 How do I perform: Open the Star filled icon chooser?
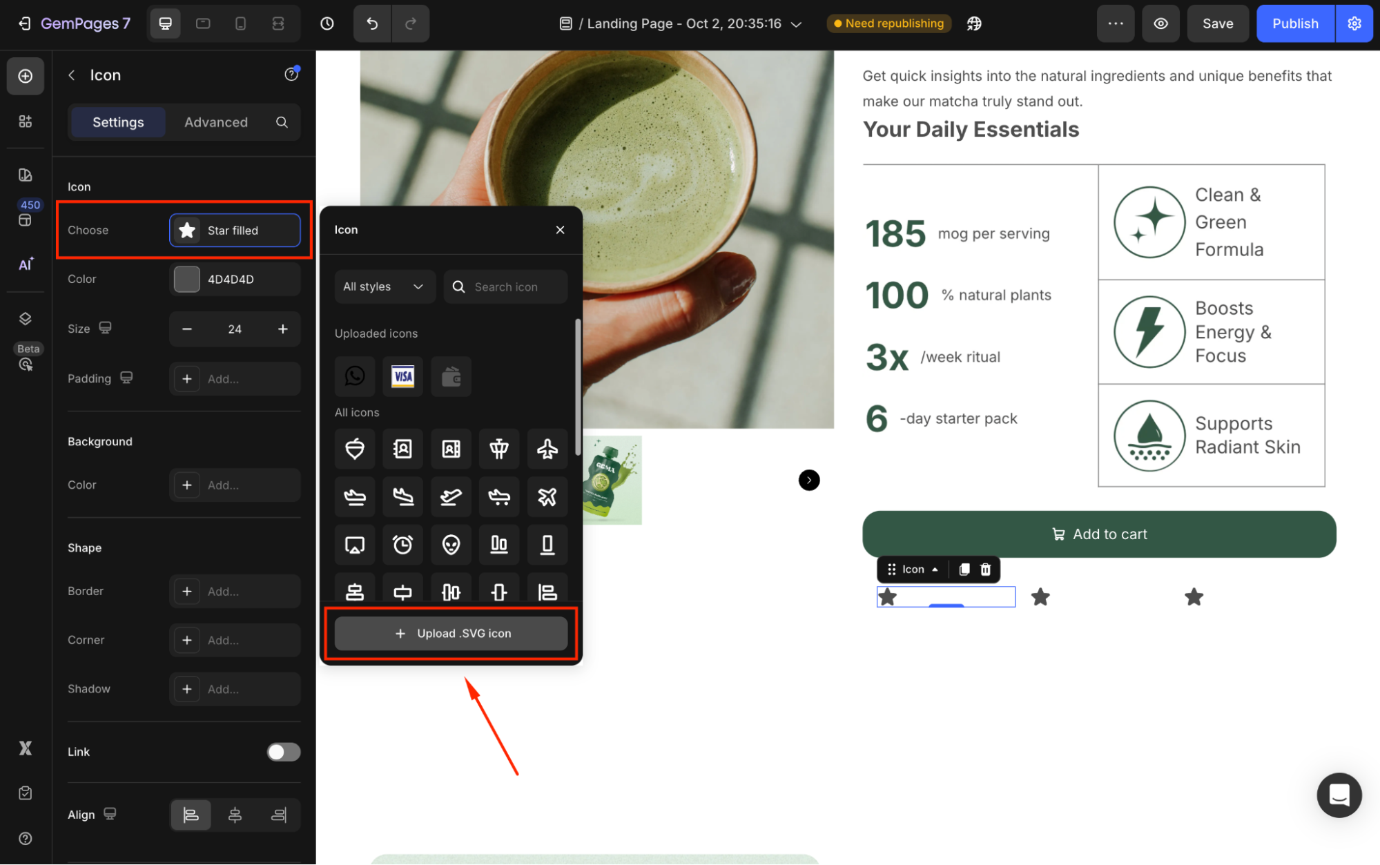pos(235,231)
